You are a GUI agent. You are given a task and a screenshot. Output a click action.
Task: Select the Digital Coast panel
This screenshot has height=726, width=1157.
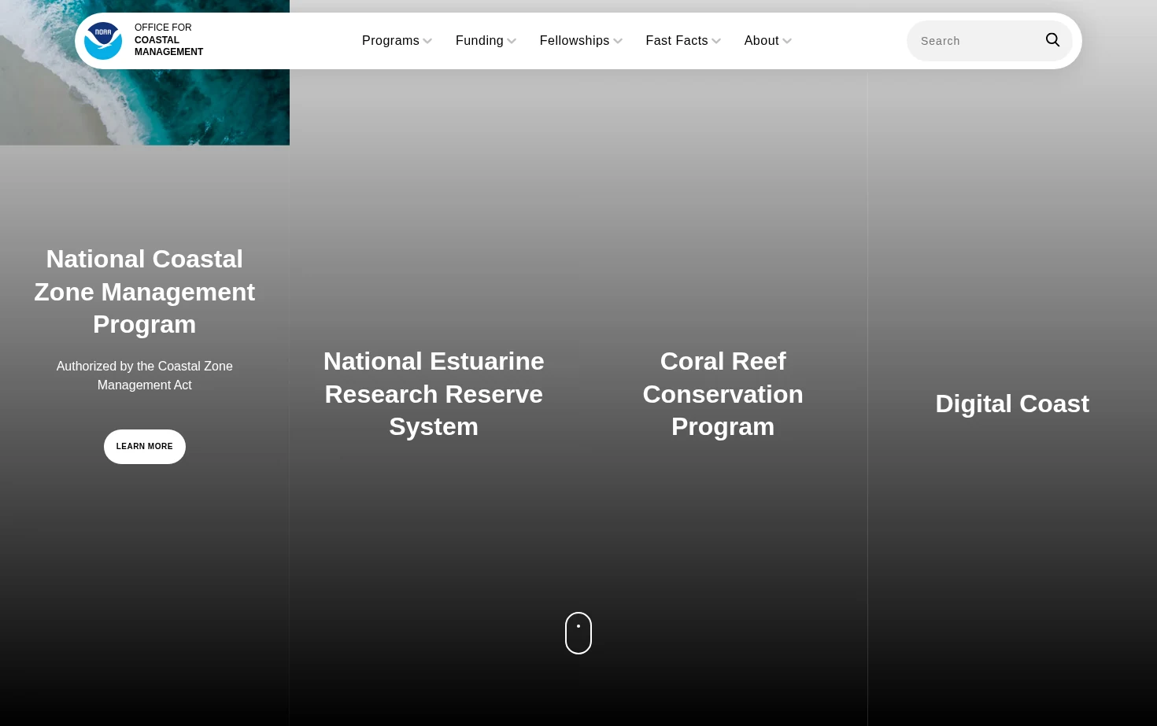click(x=1012, y=404)
